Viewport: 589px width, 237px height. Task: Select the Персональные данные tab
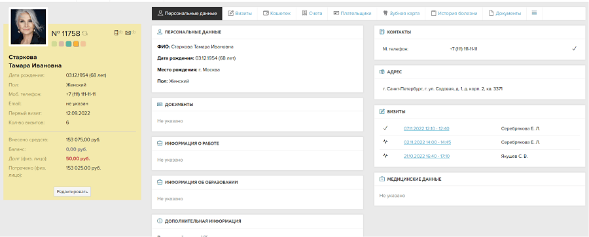[187, 13]
